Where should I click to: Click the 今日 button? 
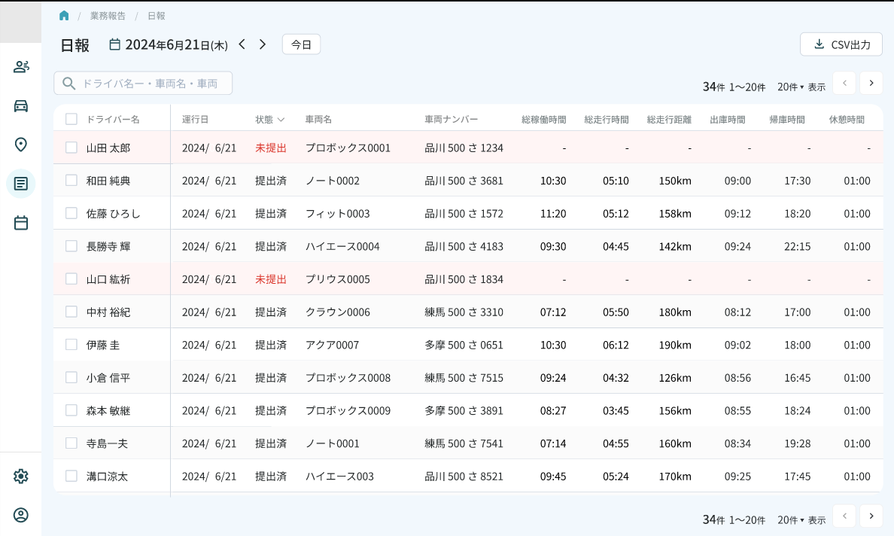301,44
